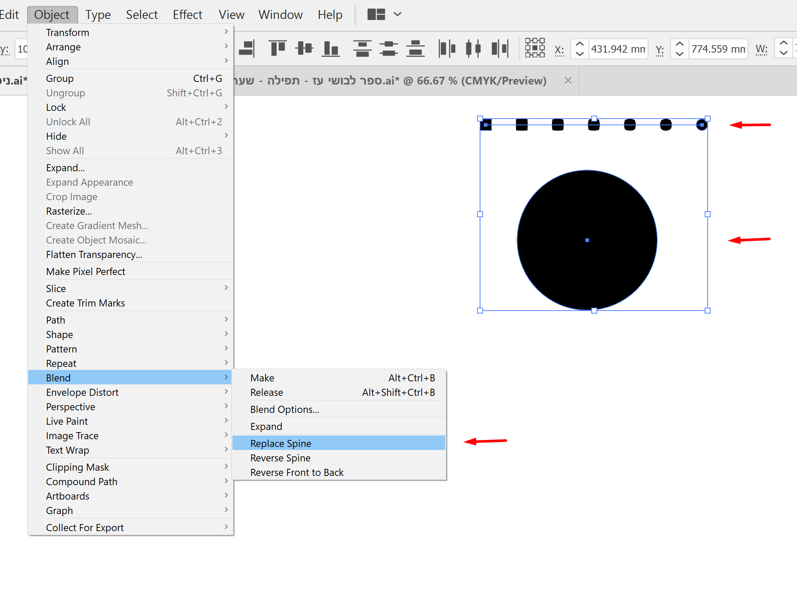
Task: Click the Horizontal Distribute Right icon
Action: point(500,49)
